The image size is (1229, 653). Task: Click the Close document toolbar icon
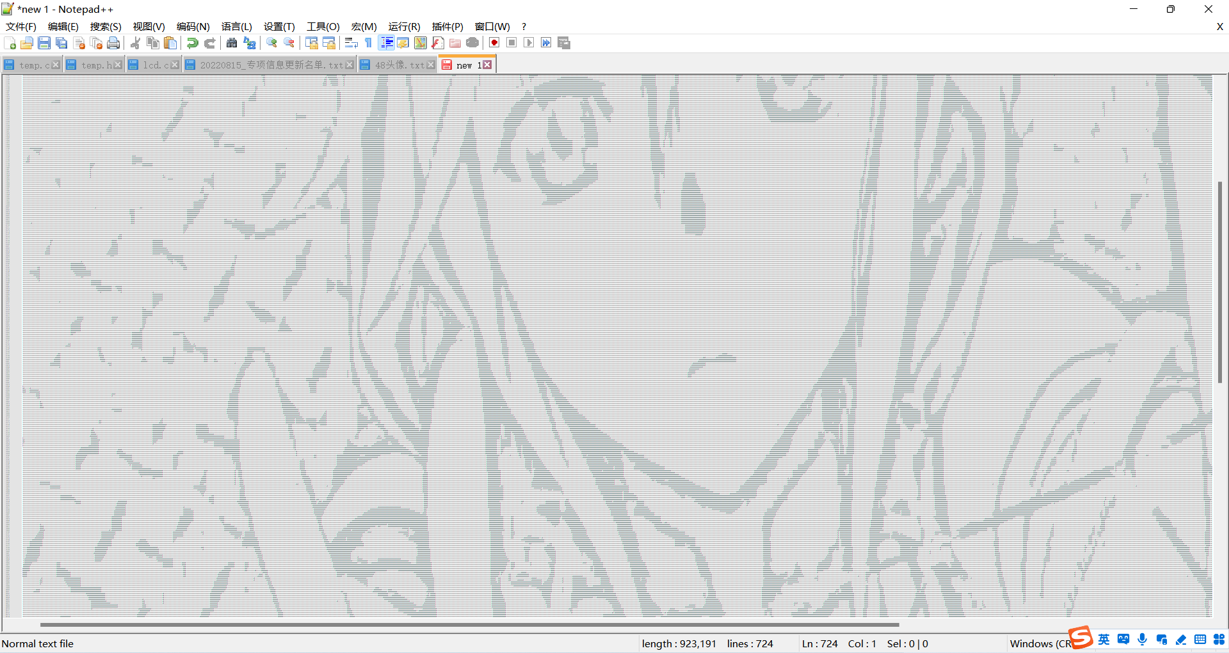pos(79,43)
